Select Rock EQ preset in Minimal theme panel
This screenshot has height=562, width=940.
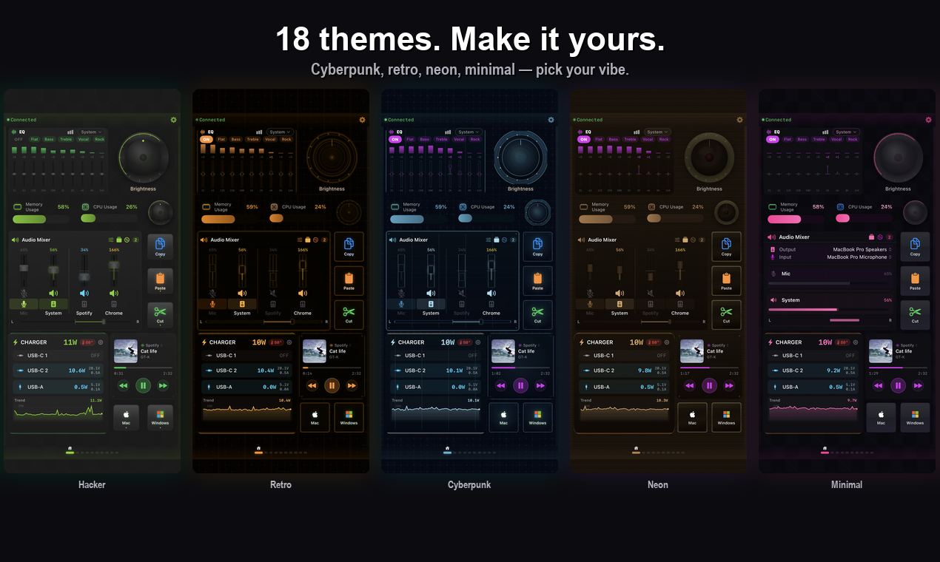tap(853, 139)
